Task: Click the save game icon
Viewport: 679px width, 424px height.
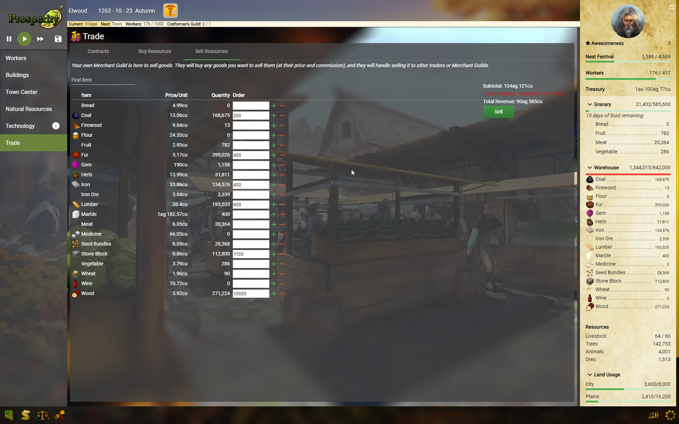Action: (58, 39)
